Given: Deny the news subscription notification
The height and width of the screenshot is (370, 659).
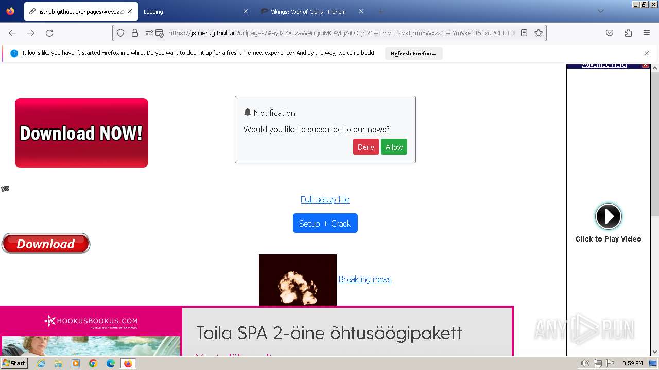Looking at the screenshot, I should tap(366, 147).
